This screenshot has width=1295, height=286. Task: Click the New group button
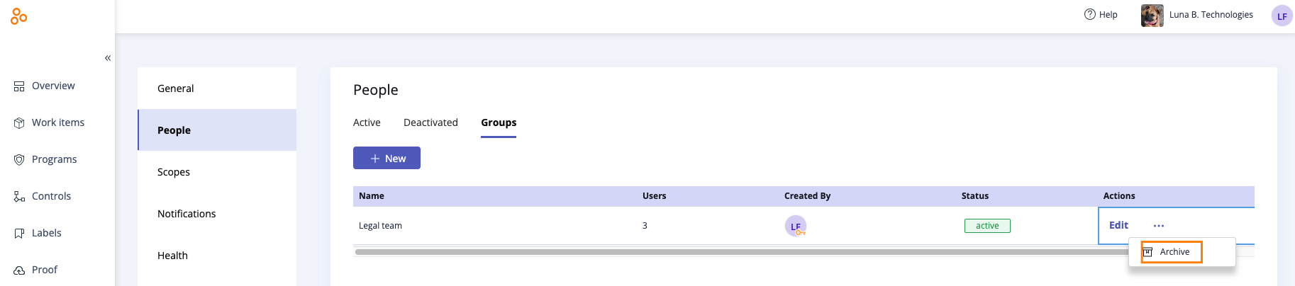[x=387, y=158]
